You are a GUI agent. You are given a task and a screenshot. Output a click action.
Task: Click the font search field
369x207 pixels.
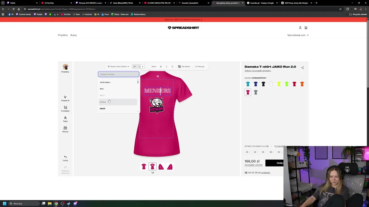pos(118,74)
